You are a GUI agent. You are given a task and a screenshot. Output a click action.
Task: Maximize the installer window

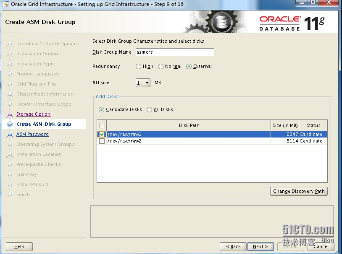point(313,3)
